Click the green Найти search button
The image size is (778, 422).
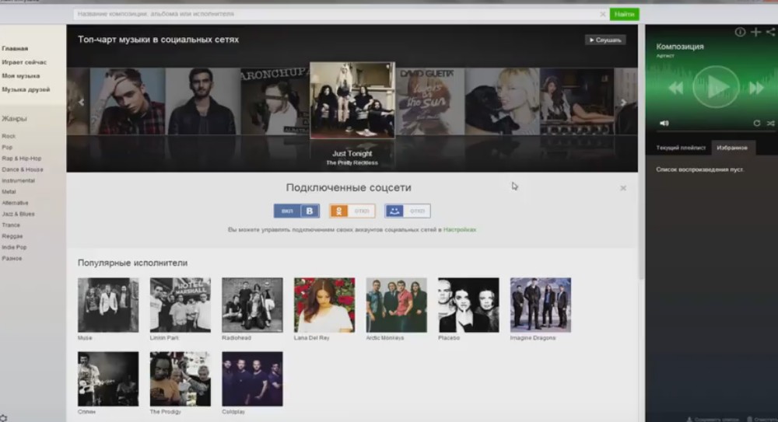(624, 15)
